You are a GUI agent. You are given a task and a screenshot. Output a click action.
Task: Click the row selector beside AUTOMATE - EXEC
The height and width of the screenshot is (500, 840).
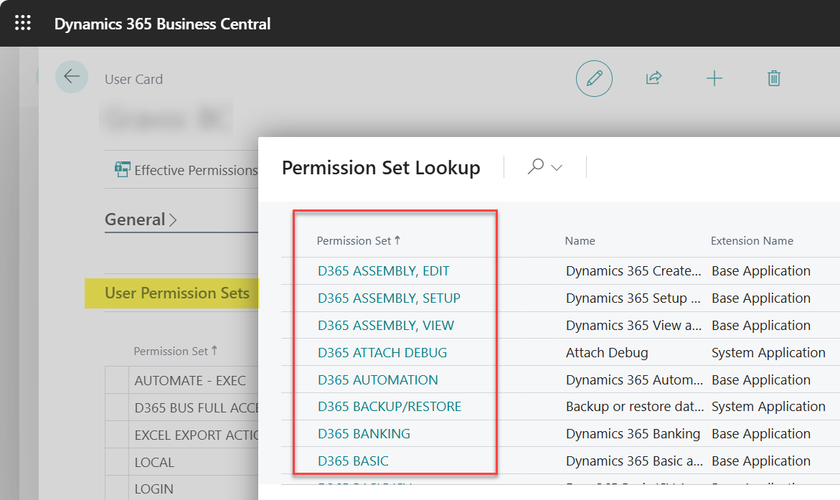[117, 380]
